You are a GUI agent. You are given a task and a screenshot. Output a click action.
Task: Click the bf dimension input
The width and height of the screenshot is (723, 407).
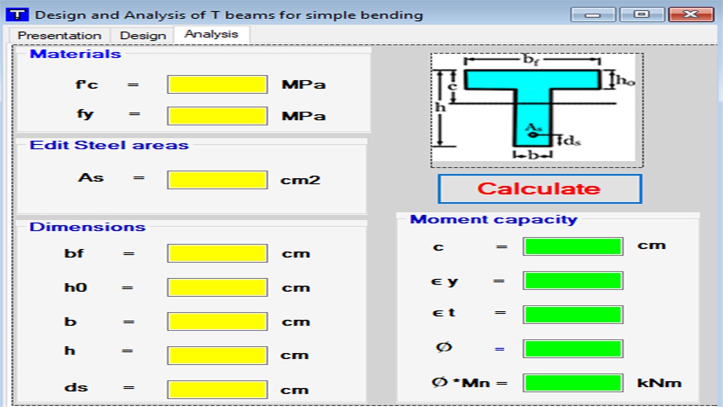click(x=217, y=253)
